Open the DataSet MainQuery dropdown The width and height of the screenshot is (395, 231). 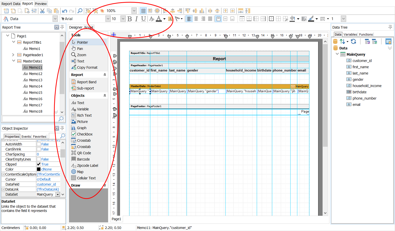(x=58, y=194)
